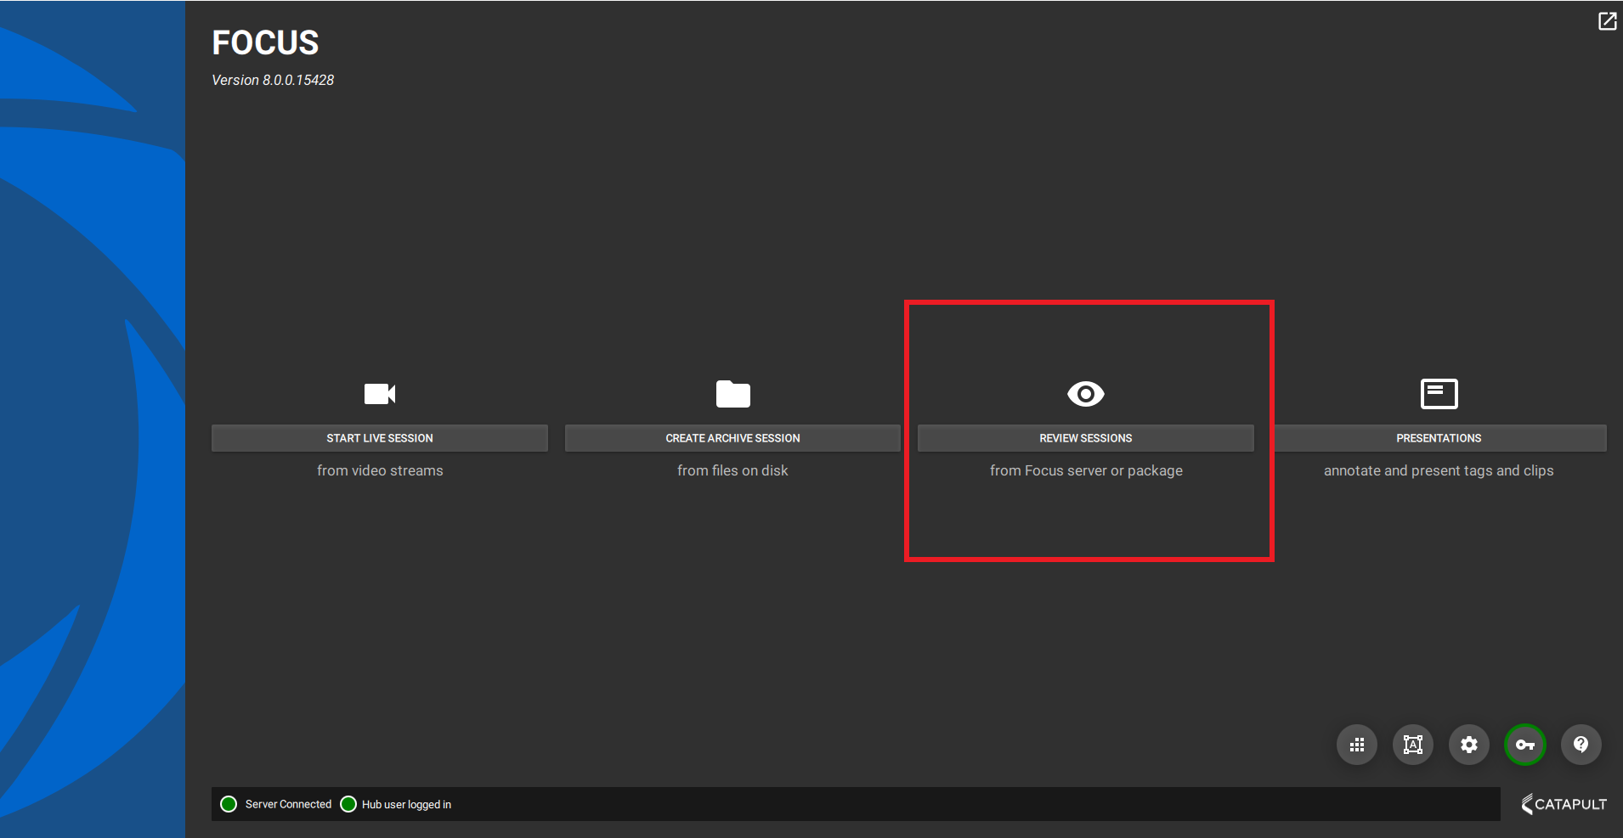Open the grid apps round button
The width and height of the screenshot is (1623, 838).
pyautogui.click(x=1357, y=745)
